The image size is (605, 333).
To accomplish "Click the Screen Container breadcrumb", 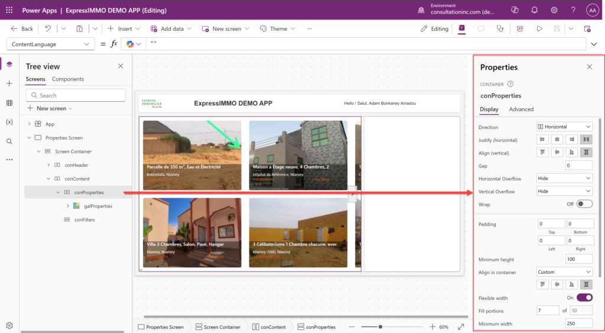I will [217, 327].
